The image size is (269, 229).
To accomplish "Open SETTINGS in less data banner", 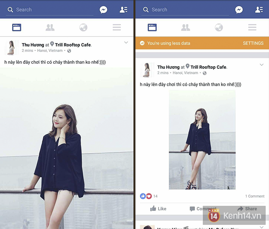I will 253,43.
